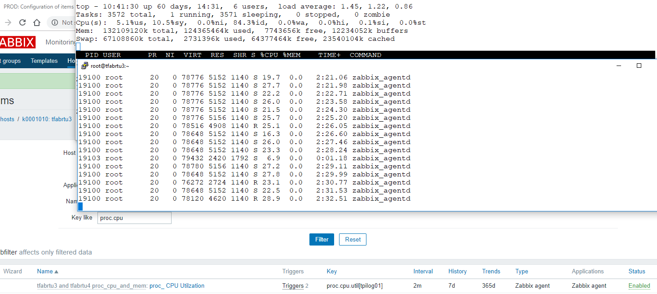Reset the item filter
The width and height of the screenshot is (657, 294).
tap(353, 239)
